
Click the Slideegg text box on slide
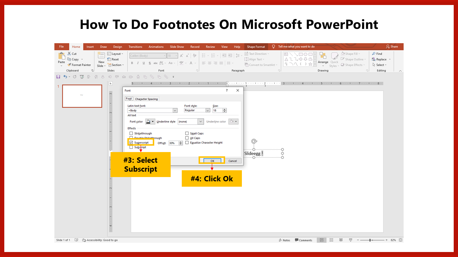click(254, 153)
